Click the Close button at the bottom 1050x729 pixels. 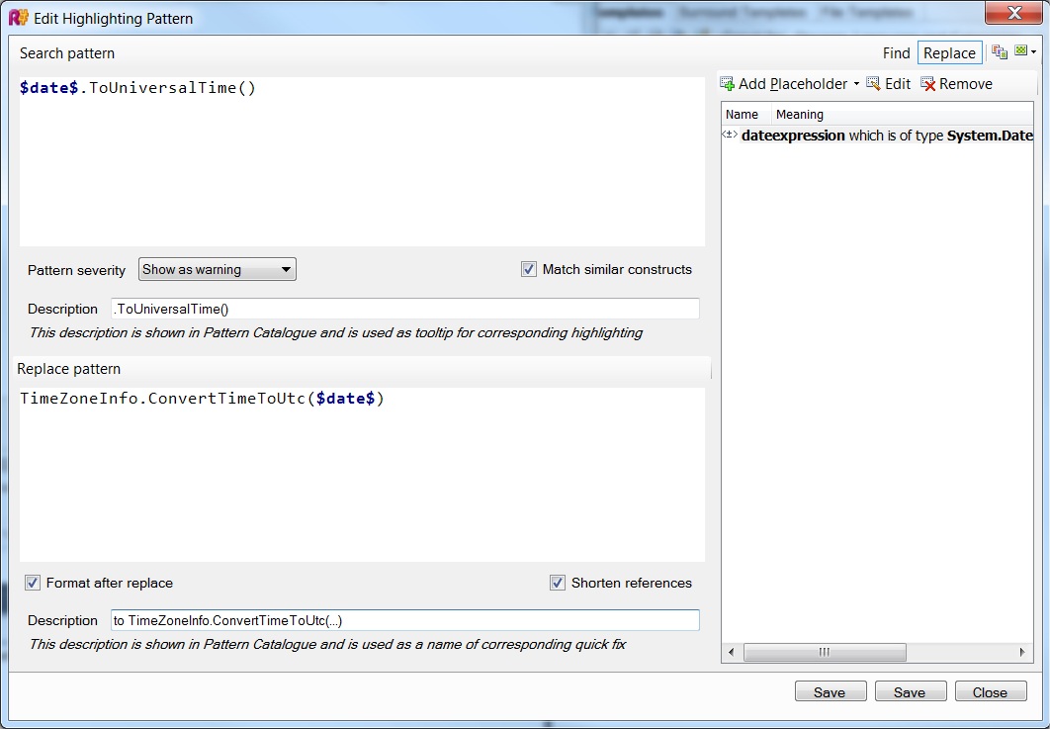pos(991,692)
